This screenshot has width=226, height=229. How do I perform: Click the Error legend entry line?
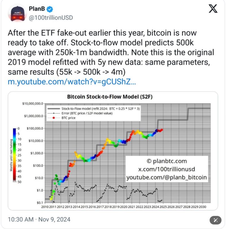[x=54, y=113]
